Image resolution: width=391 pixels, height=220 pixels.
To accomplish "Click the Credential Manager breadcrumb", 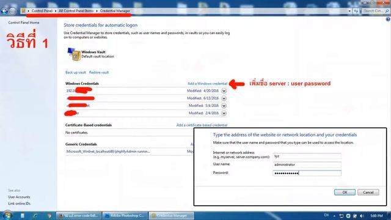I will click(115, 11).
